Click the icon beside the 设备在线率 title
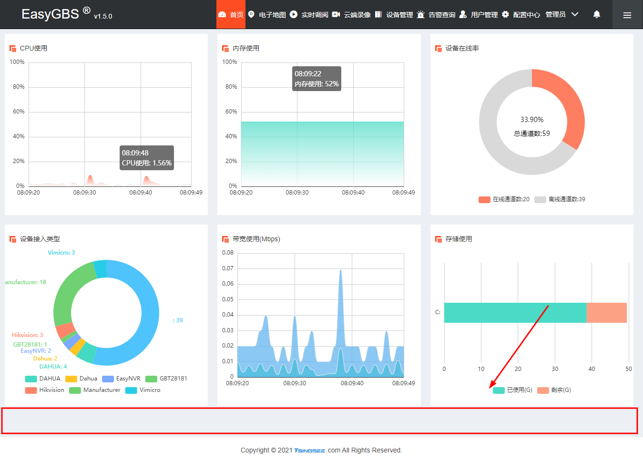The image size is (643, 462). [x=439, y=48]
